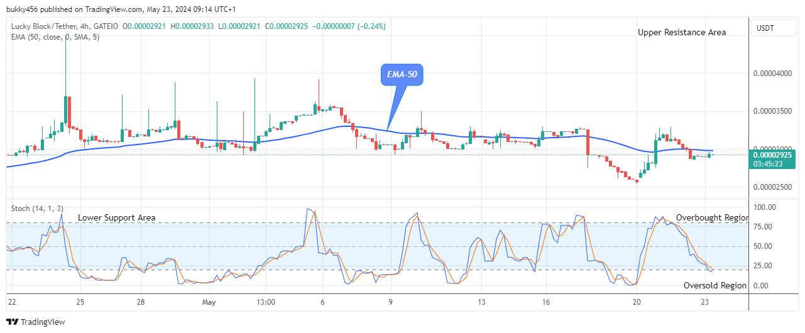
Task: Click the close value C0.00002925 in header
Action: [x=288, y=26]
